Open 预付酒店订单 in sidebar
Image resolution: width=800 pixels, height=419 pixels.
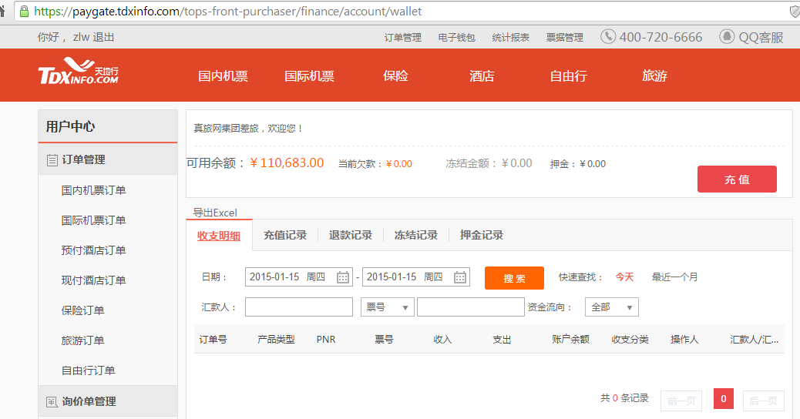coord(93,250)
